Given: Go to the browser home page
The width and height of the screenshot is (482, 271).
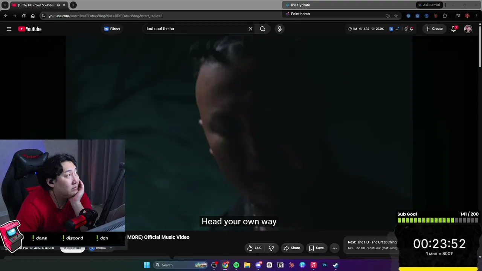Looking at the screenshot, I should (x=33, y=16).
